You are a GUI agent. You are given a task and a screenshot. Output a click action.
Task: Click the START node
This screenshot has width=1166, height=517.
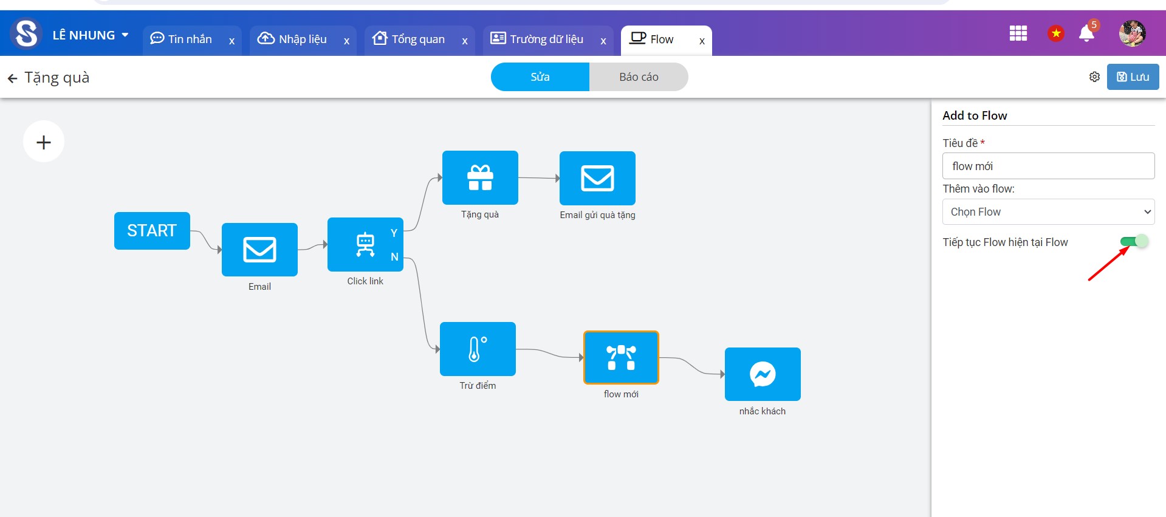[152, 231]
